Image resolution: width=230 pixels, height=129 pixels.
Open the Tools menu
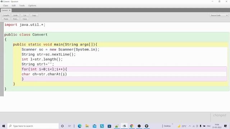(x=22, y=6)
